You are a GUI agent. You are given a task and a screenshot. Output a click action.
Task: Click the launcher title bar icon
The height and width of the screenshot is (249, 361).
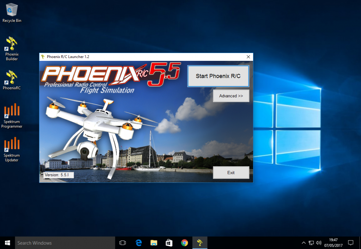(x=43, y=57)
